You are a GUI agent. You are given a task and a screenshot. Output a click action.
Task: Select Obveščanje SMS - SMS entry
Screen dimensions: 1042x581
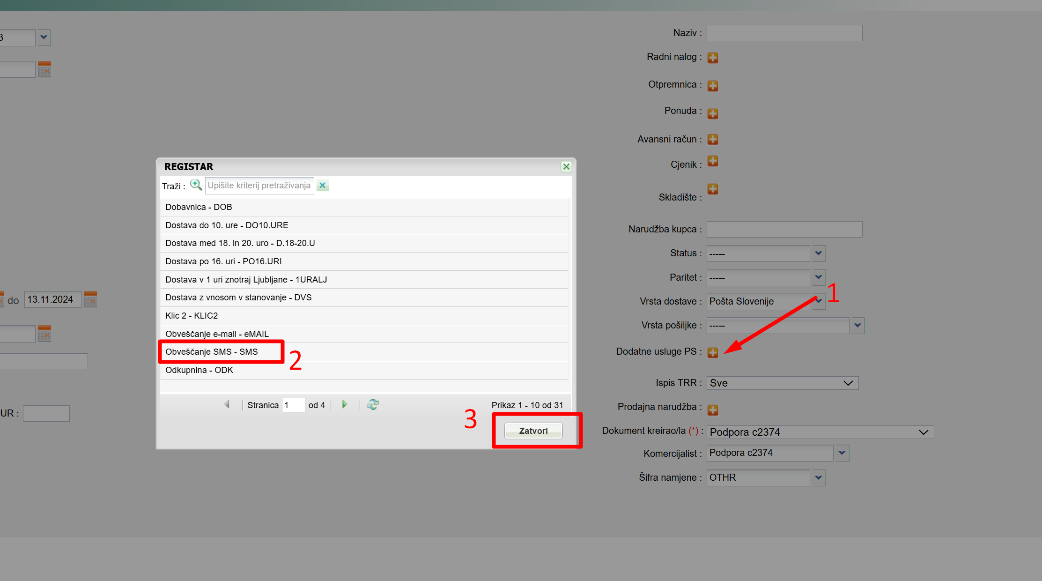(x=212, y=352)
